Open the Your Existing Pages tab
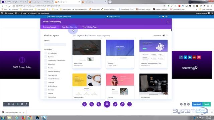Screen dimensions: 214x120 90,27
